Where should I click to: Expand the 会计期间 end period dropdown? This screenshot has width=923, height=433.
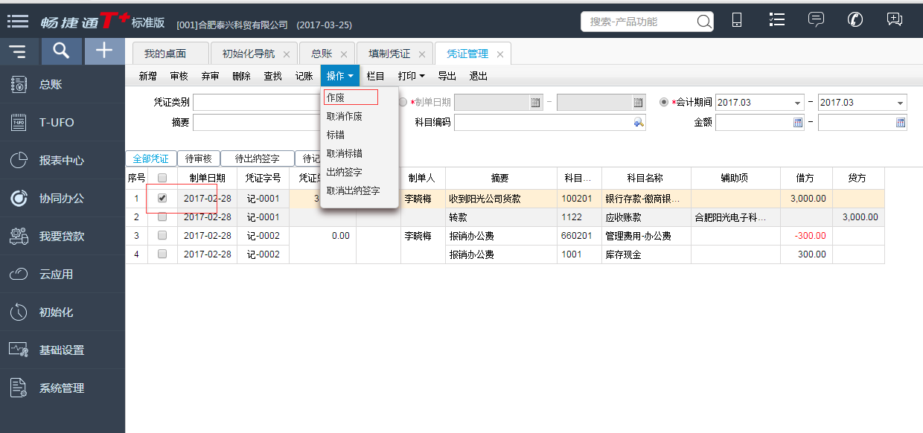(x=901, y=103)
